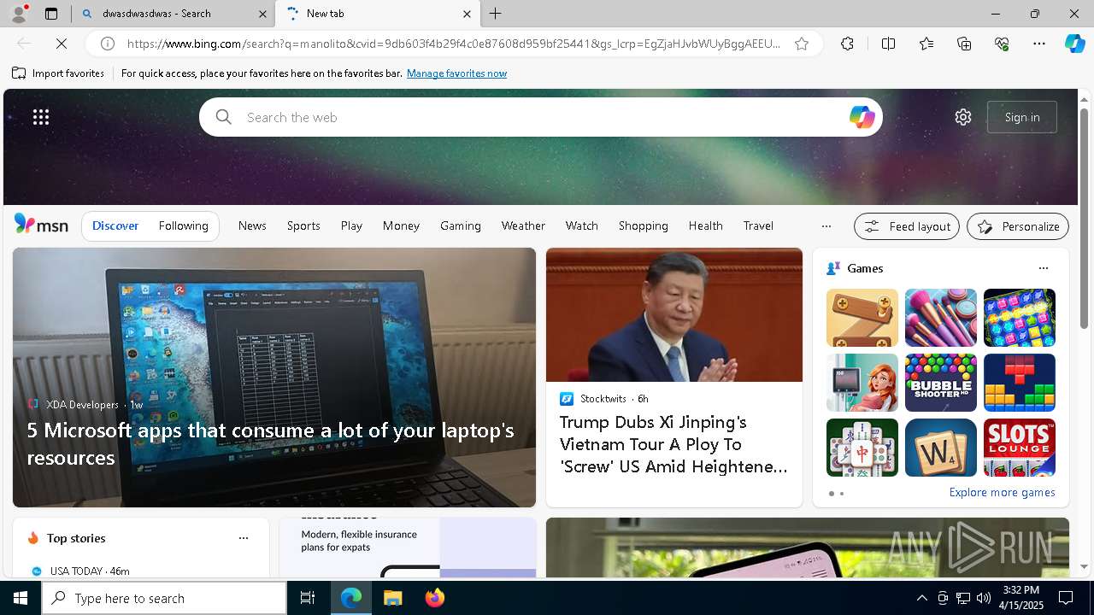Click Manage favorites now link

pos(456,73)
